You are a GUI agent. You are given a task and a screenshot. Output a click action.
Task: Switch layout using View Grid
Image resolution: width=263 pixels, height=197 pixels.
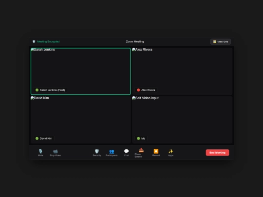(x=221, y=42)
